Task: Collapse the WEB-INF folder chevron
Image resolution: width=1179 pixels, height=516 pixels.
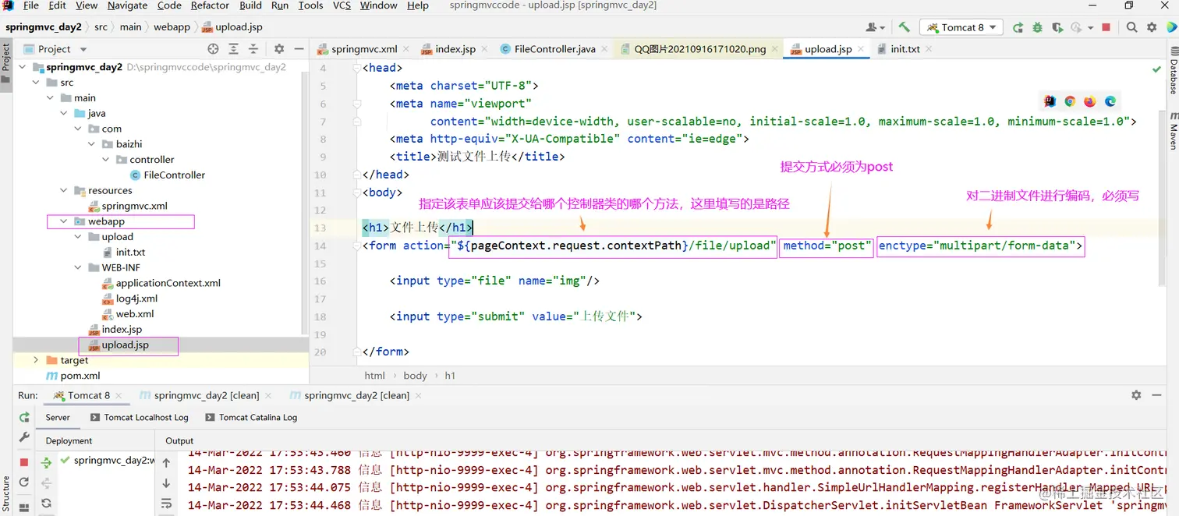Action: [x=78, y=267]
